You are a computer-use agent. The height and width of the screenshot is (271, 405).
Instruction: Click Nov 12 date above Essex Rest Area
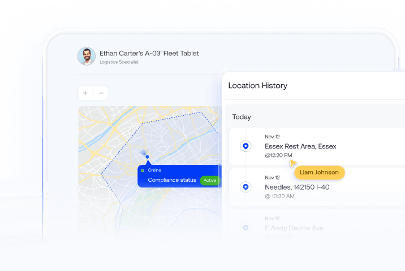(x=272, y=137)
